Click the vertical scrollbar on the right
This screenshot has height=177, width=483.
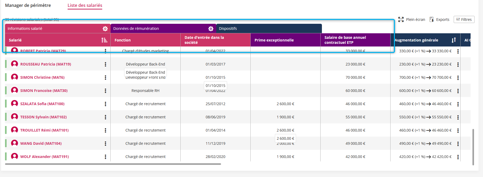tap(473, 147)
